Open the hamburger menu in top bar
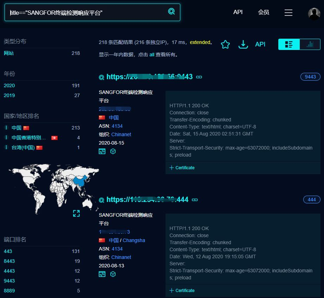Screen dimensions: 324x298 (x=288, y=13)
